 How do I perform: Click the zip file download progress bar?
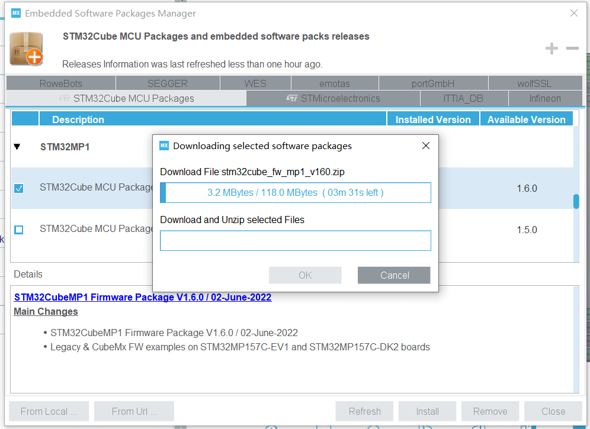pos(296,192)
